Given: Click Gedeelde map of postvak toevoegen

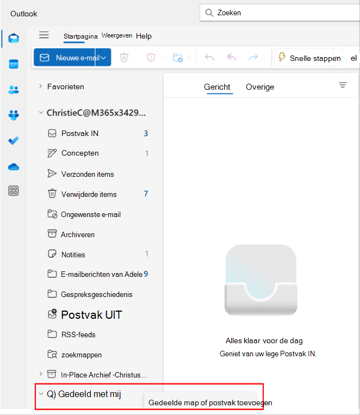Looking at the screenshot, I should [210, 402].
